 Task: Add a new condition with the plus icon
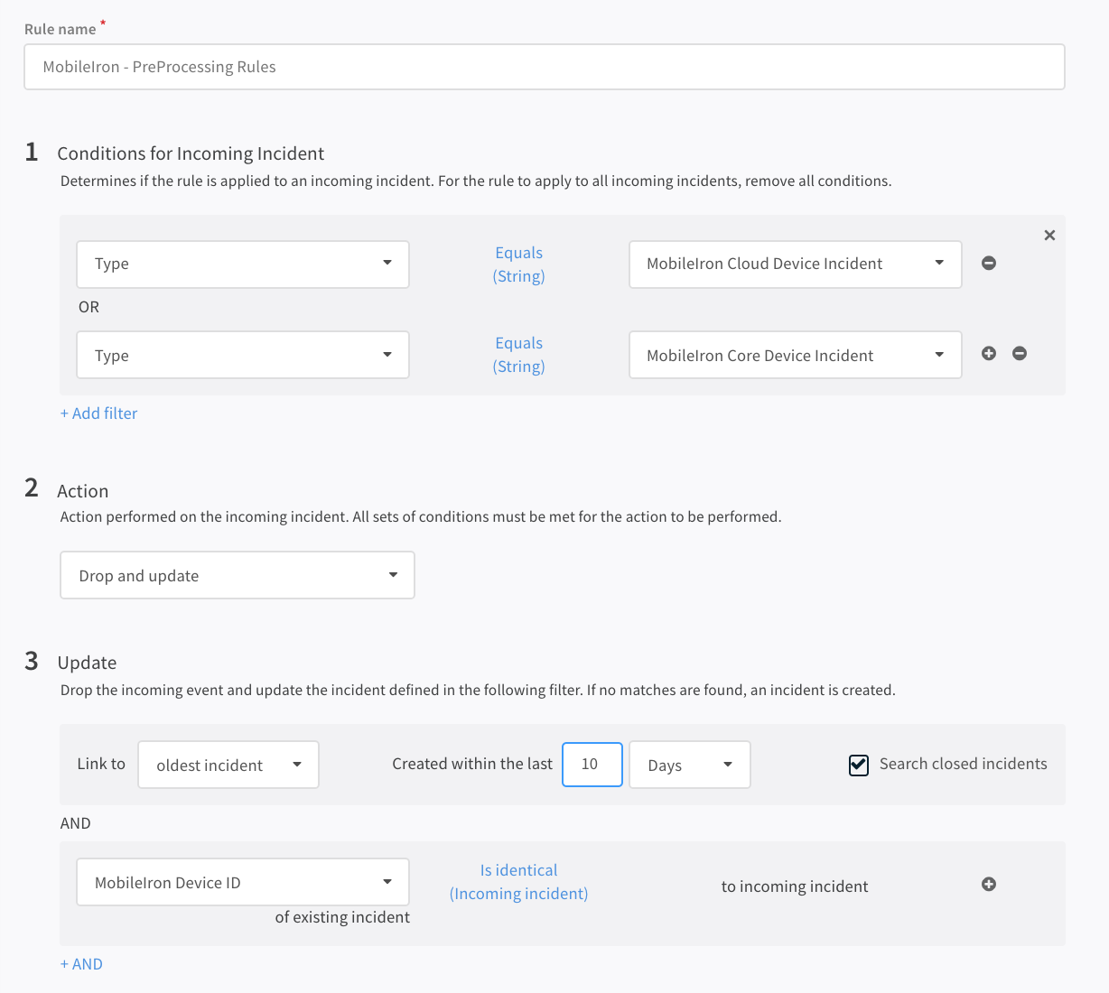coord(988,353)
